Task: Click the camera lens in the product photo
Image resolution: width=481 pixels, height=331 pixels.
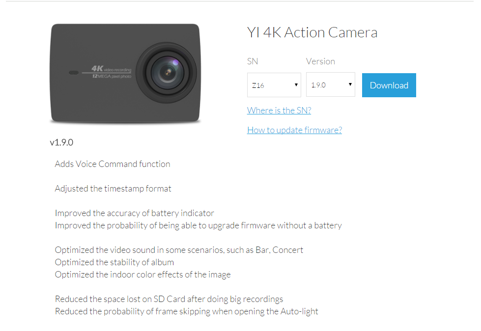Action: click(167, 71)
